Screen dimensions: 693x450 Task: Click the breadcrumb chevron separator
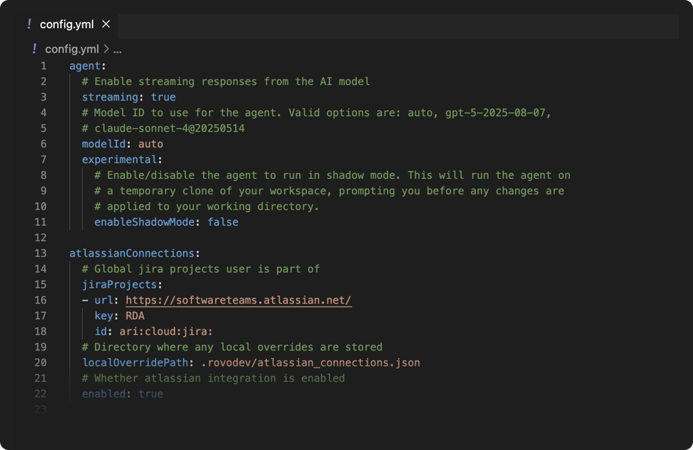tap(106, 49)
